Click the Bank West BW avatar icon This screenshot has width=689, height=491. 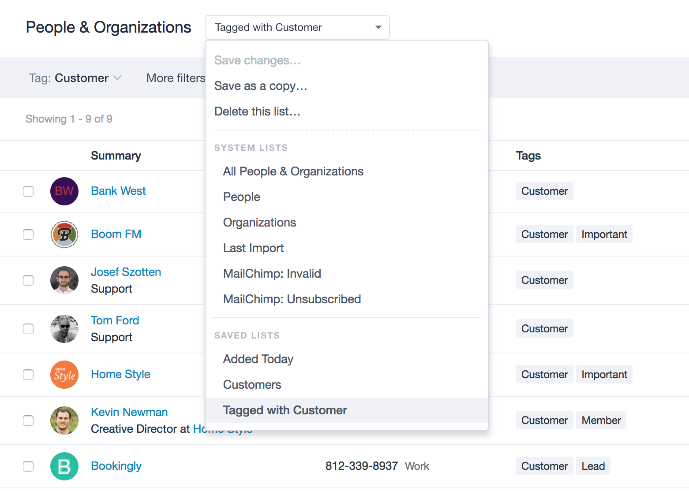64,191
